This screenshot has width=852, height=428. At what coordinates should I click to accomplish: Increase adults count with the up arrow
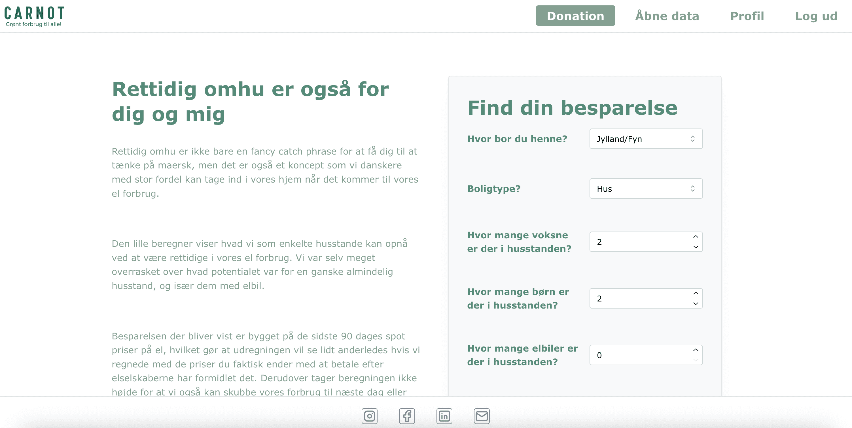pyautogui.click(x=696, y=236)
